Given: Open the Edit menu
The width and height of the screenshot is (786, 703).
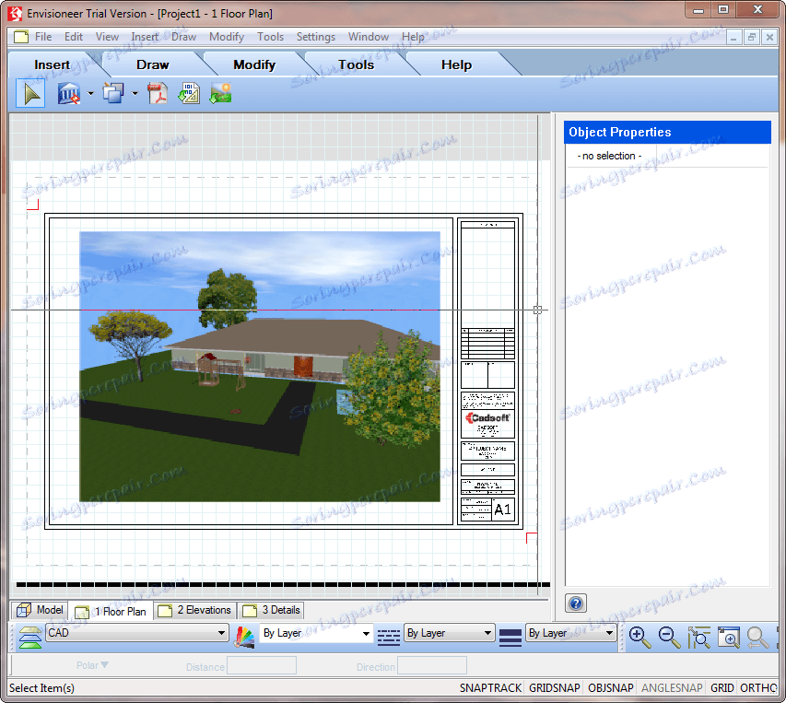Looking at the screenshot, I should [x=74, y=37].
